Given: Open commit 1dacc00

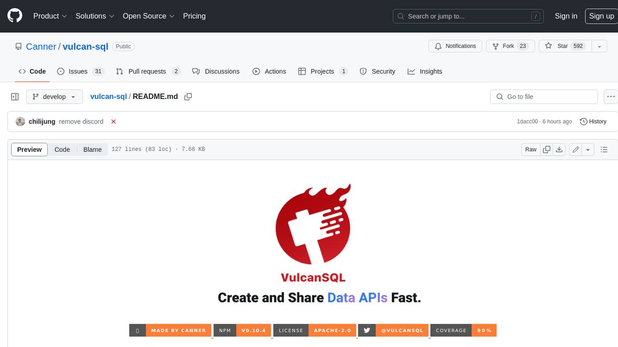Looking at the screenshot, I should [527, 121].
